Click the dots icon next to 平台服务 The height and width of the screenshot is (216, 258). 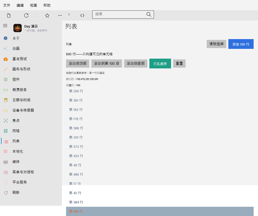6,182
